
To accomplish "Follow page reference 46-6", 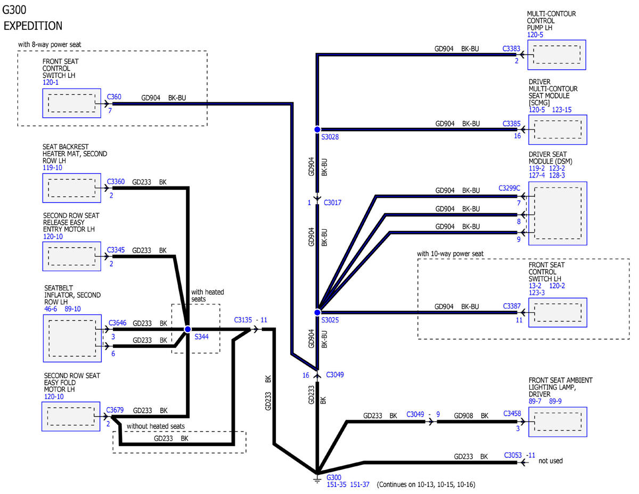I will pos(52,309).
